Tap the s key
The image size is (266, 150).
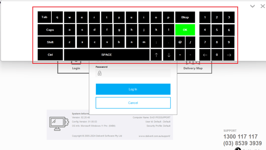pyautogui.click(x=82, y=30)
